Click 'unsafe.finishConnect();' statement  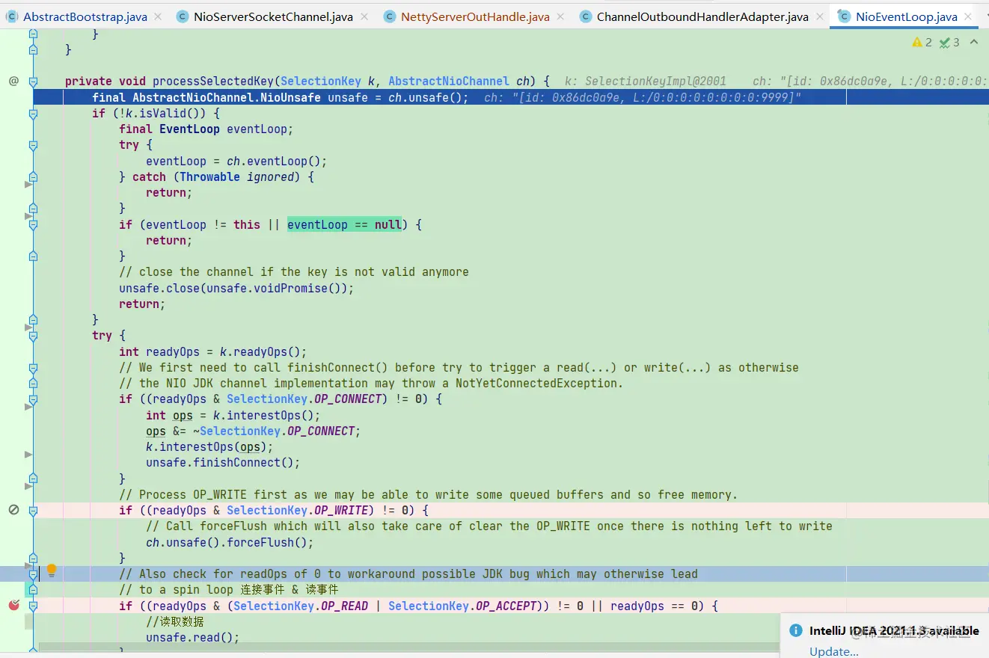(x=223, y=462)
